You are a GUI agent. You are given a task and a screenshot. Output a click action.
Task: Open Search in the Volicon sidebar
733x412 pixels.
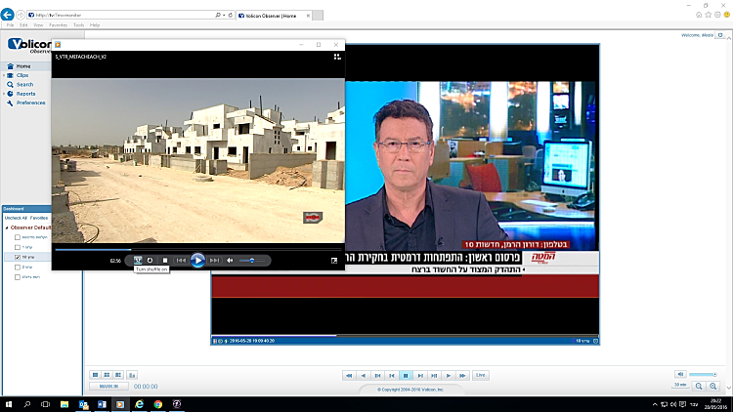24,85
